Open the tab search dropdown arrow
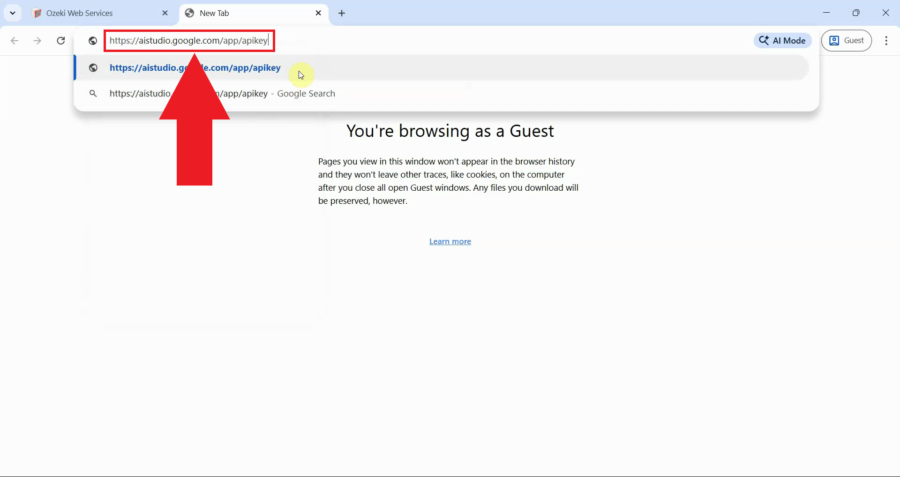Viewport: 900px width, 477px height. click(13, 13)
